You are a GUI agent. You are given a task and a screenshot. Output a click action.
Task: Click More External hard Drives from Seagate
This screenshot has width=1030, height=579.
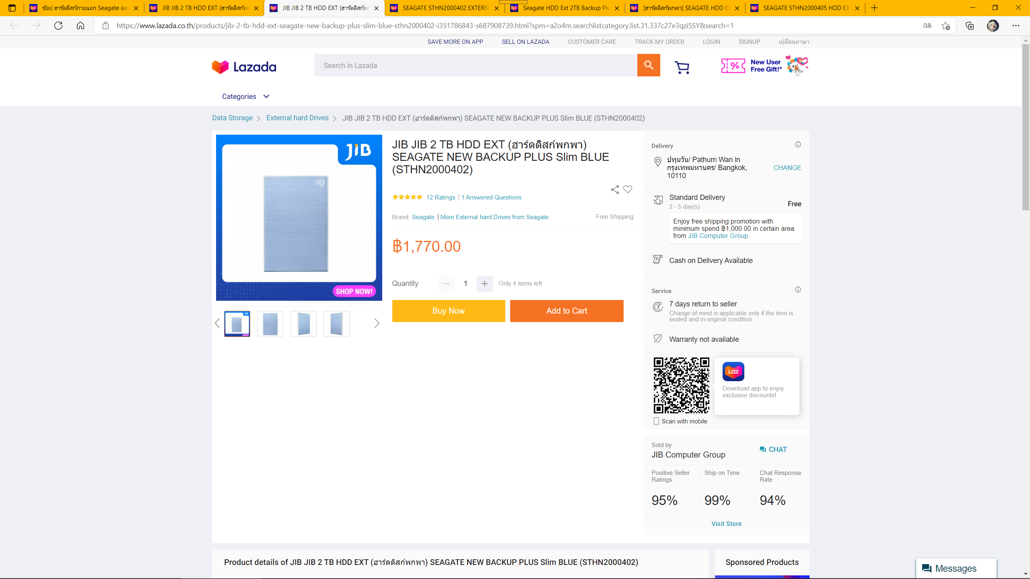pos(494,217)
